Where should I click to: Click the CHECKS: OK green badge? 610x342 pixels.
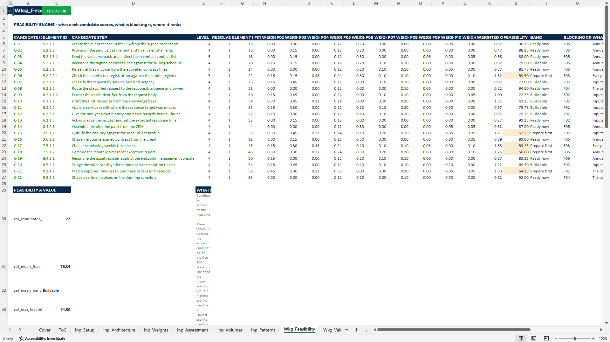(57, 11)
